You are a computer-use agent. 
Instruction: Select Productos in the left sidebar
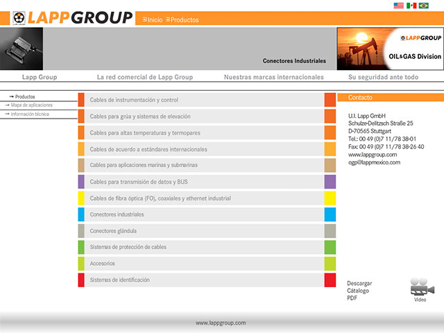tap(22, 96)
